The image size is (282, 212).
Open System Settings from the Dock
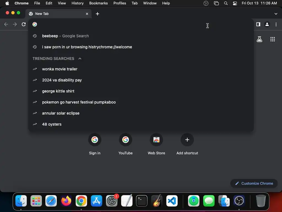point(112,201)
